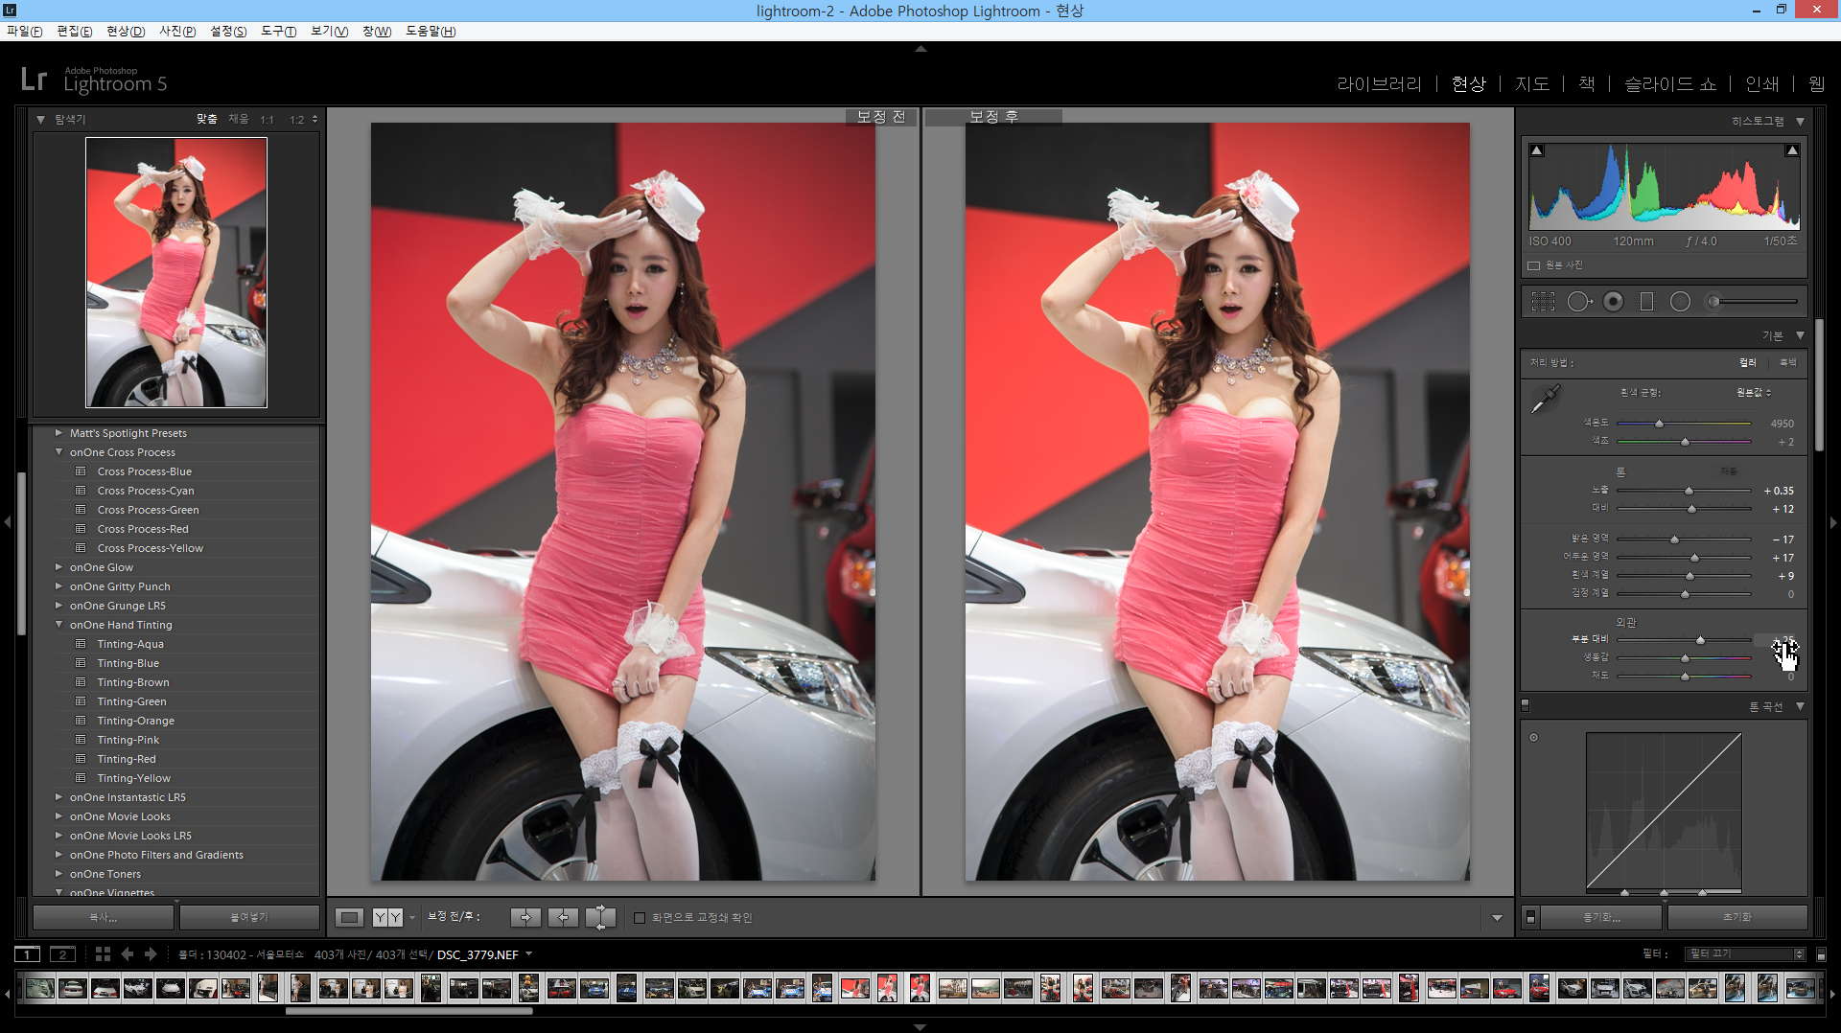
Task: Toggle Tone Curve panel on/off switch
Action: (1526, 705)
